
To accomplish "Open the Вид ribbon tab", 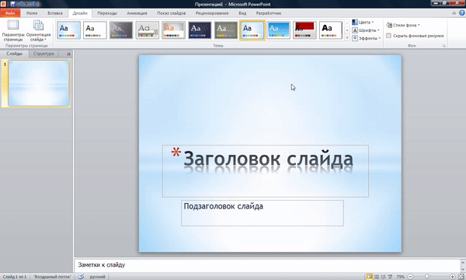I will [242, 13].
